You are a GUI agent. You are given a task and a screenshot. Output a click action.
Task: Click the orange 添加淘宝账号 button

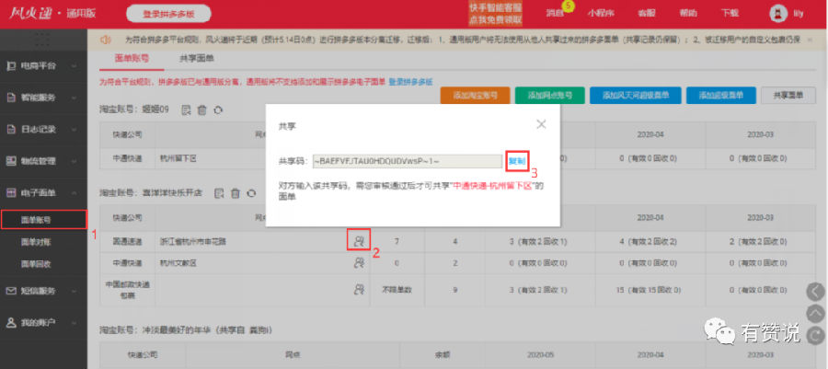[x=476, y=96]
